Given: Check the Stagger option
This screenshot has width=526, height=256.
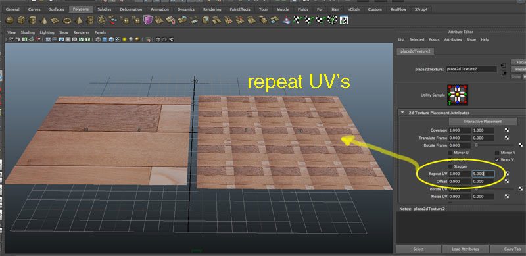Looking at the screenshot, I should pyautogui.click(x=450, y=166).
